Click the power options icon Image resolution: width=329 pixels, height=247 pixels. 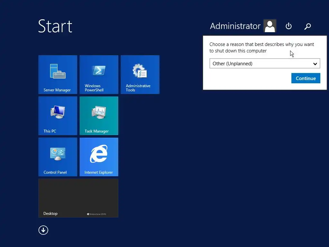coord(289,26)
